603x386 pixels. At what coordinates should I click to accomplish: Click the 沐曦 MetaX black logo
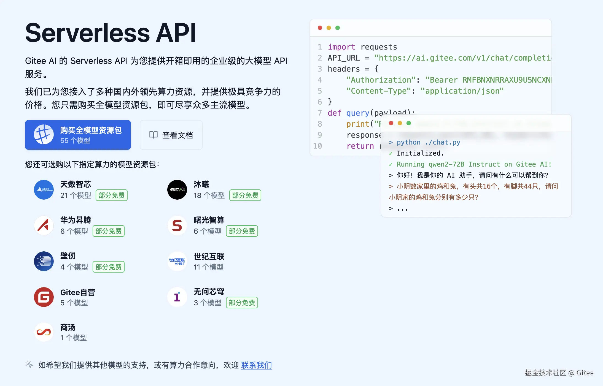pos(177,190)
